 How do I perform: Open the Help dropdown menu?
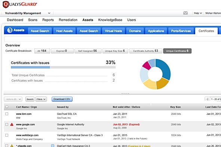coord(198,13)
